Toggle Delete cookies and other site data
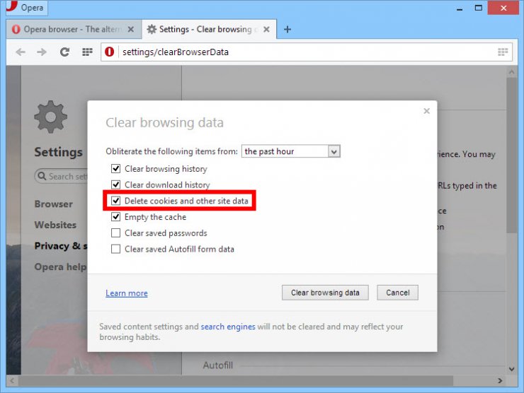Screen dimensions: 524x393 pyautogui.click(x=115, y=201)
